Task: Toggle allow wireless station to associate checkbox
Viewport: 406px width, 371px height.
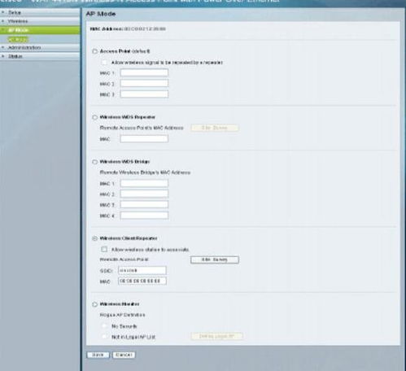Action: pos(104,249)
